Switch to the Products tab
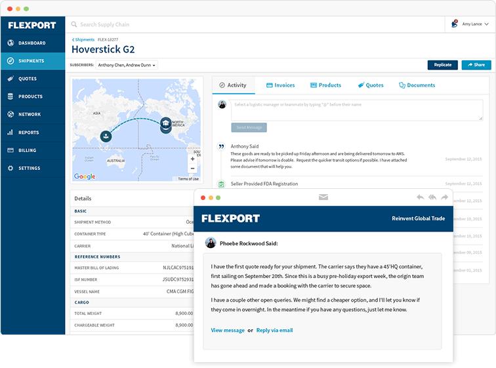This screenshot has height=368, width=496. [326, 85]
